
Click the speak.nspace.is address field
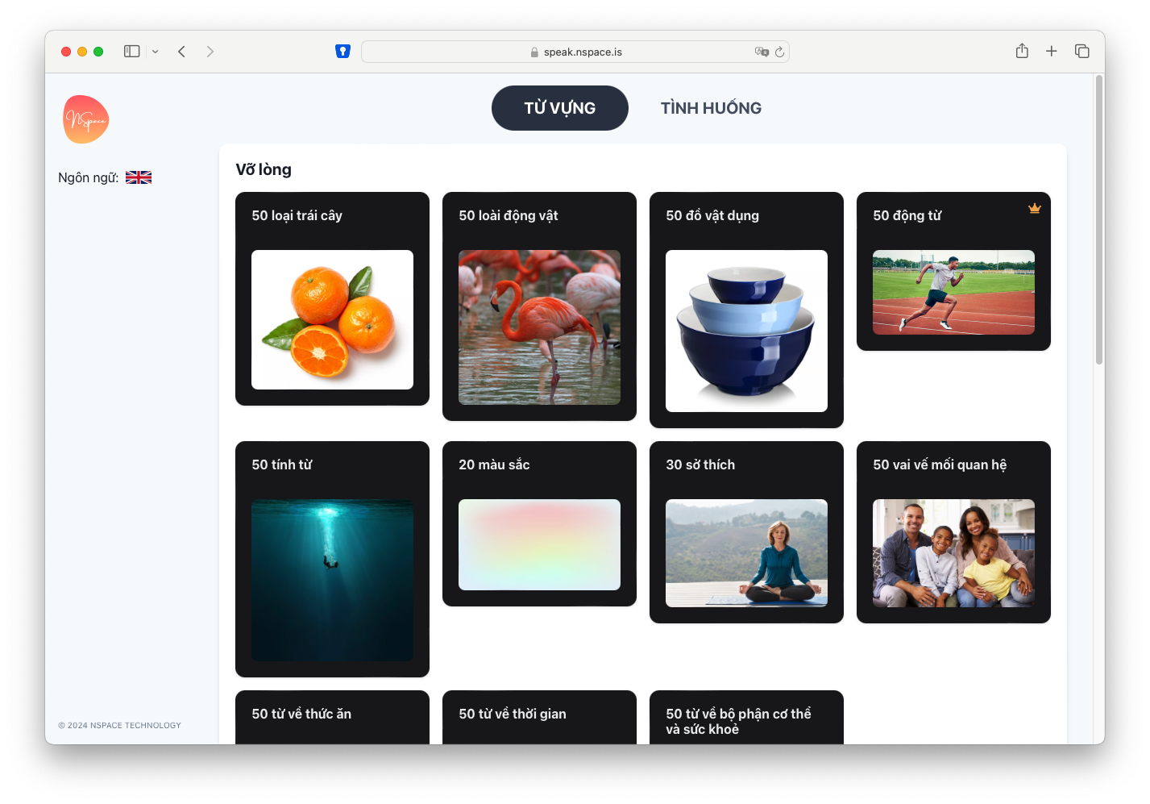[575, 52]
